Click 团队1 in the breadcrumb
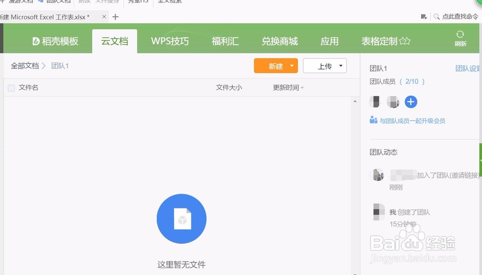Image resolution: width=482 pixels, height=275 pixels. click(x=60, y=66)
